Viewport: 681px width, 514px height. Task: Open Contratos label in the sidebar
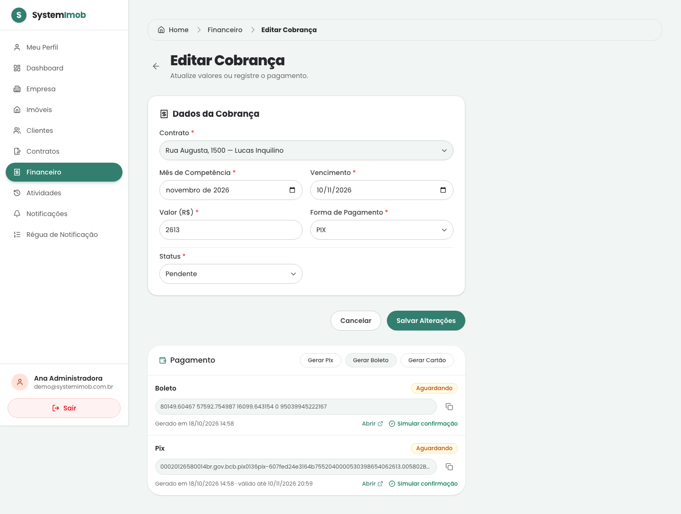pos(43,151)
